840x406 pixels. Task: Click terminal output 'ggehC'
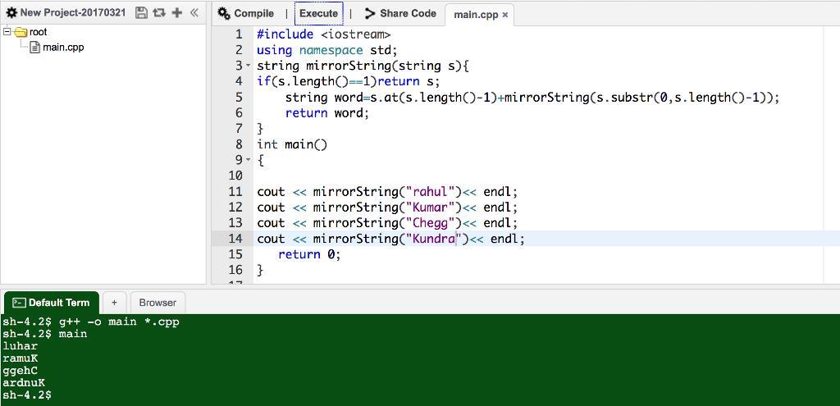pos(20,371)
